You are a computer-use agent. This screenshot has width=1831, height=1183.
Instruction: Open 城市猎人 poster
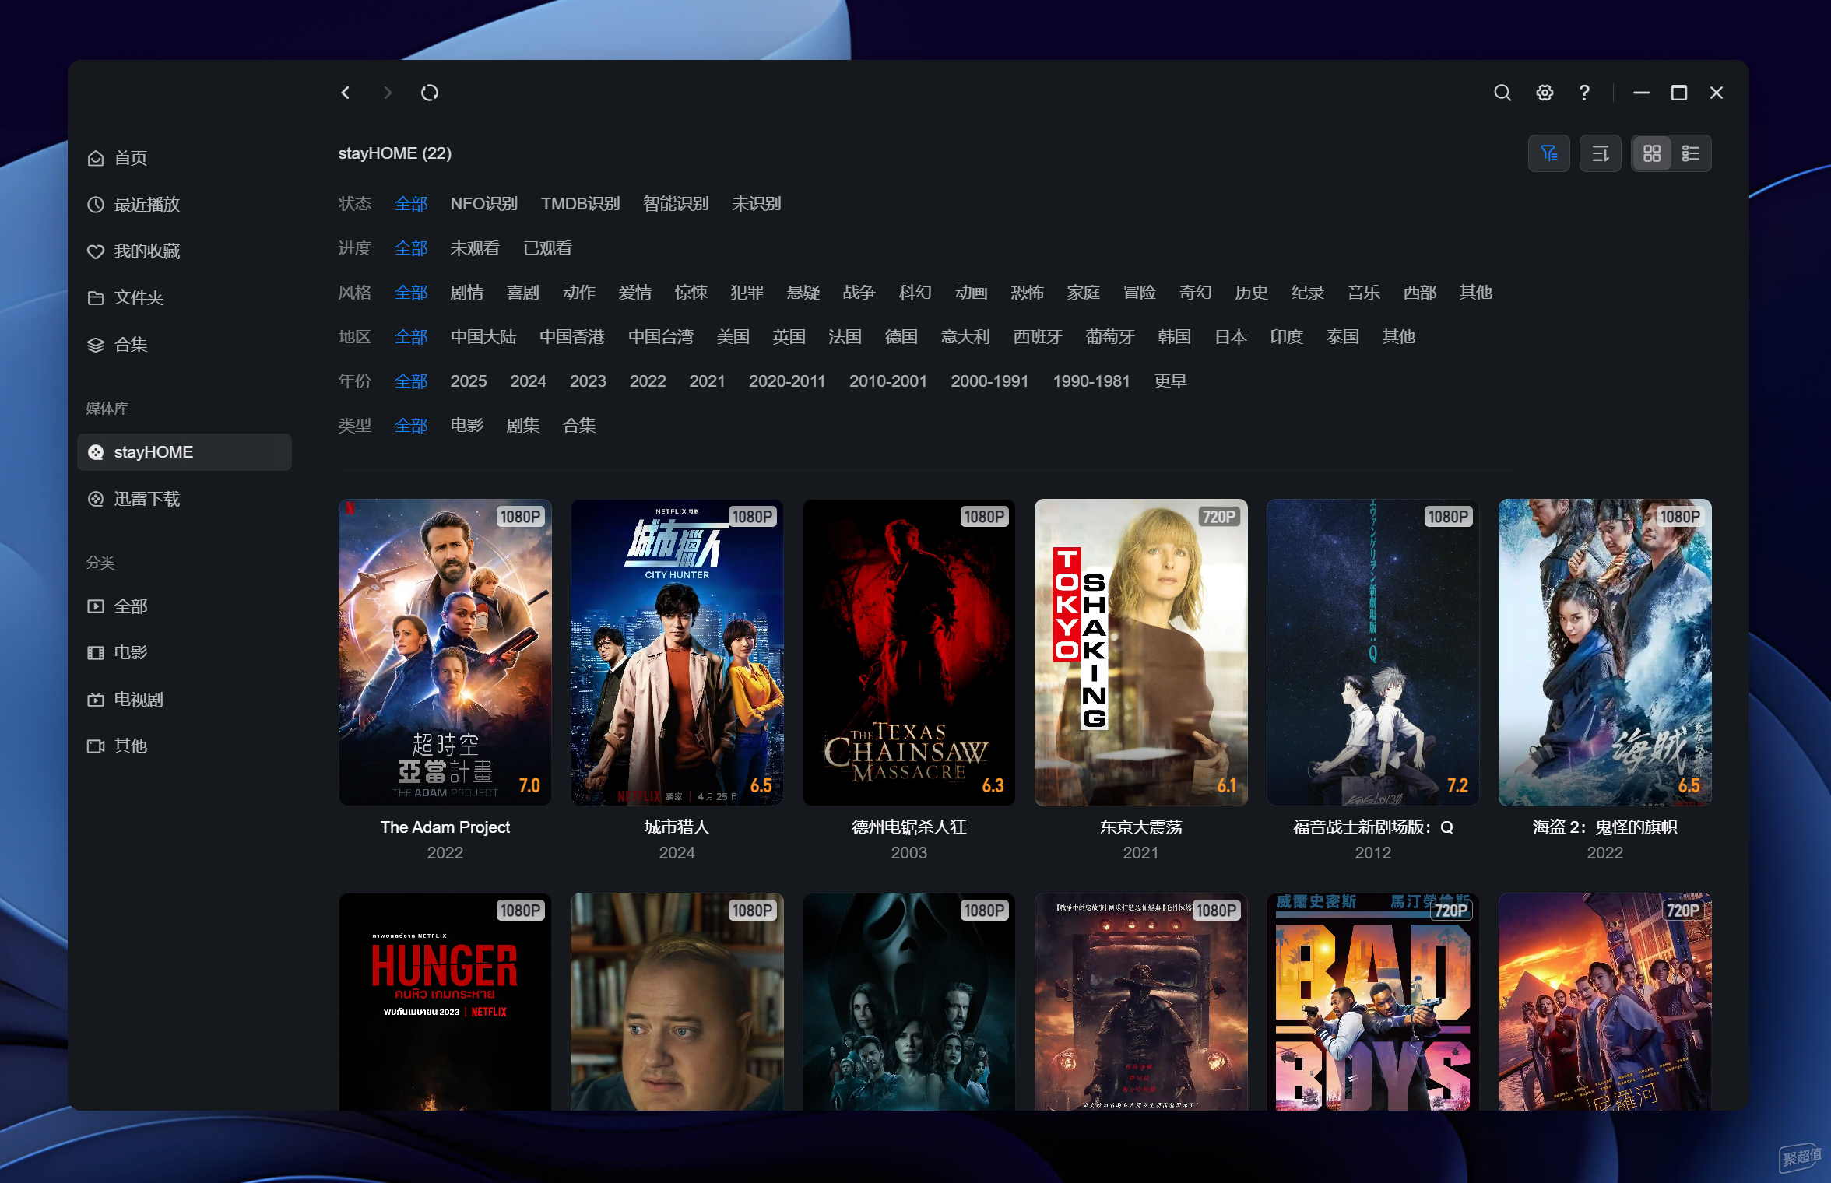pos(677,652)
